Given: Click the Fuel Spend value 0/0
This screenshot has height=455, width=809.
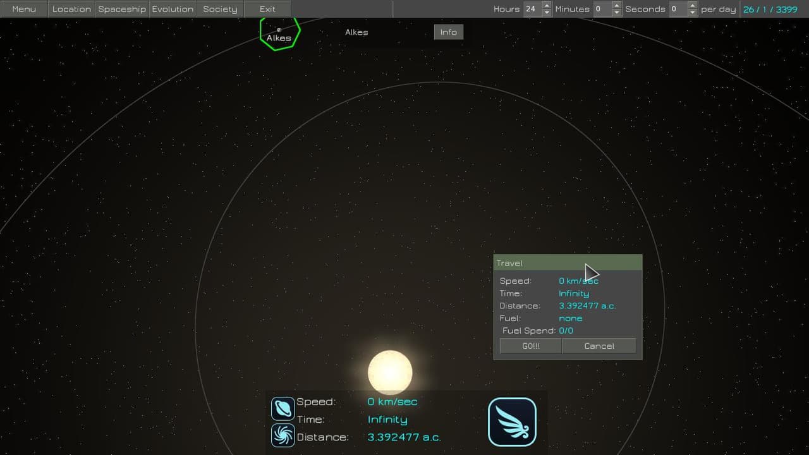Looking at the screenshot, I should point(566,331).
